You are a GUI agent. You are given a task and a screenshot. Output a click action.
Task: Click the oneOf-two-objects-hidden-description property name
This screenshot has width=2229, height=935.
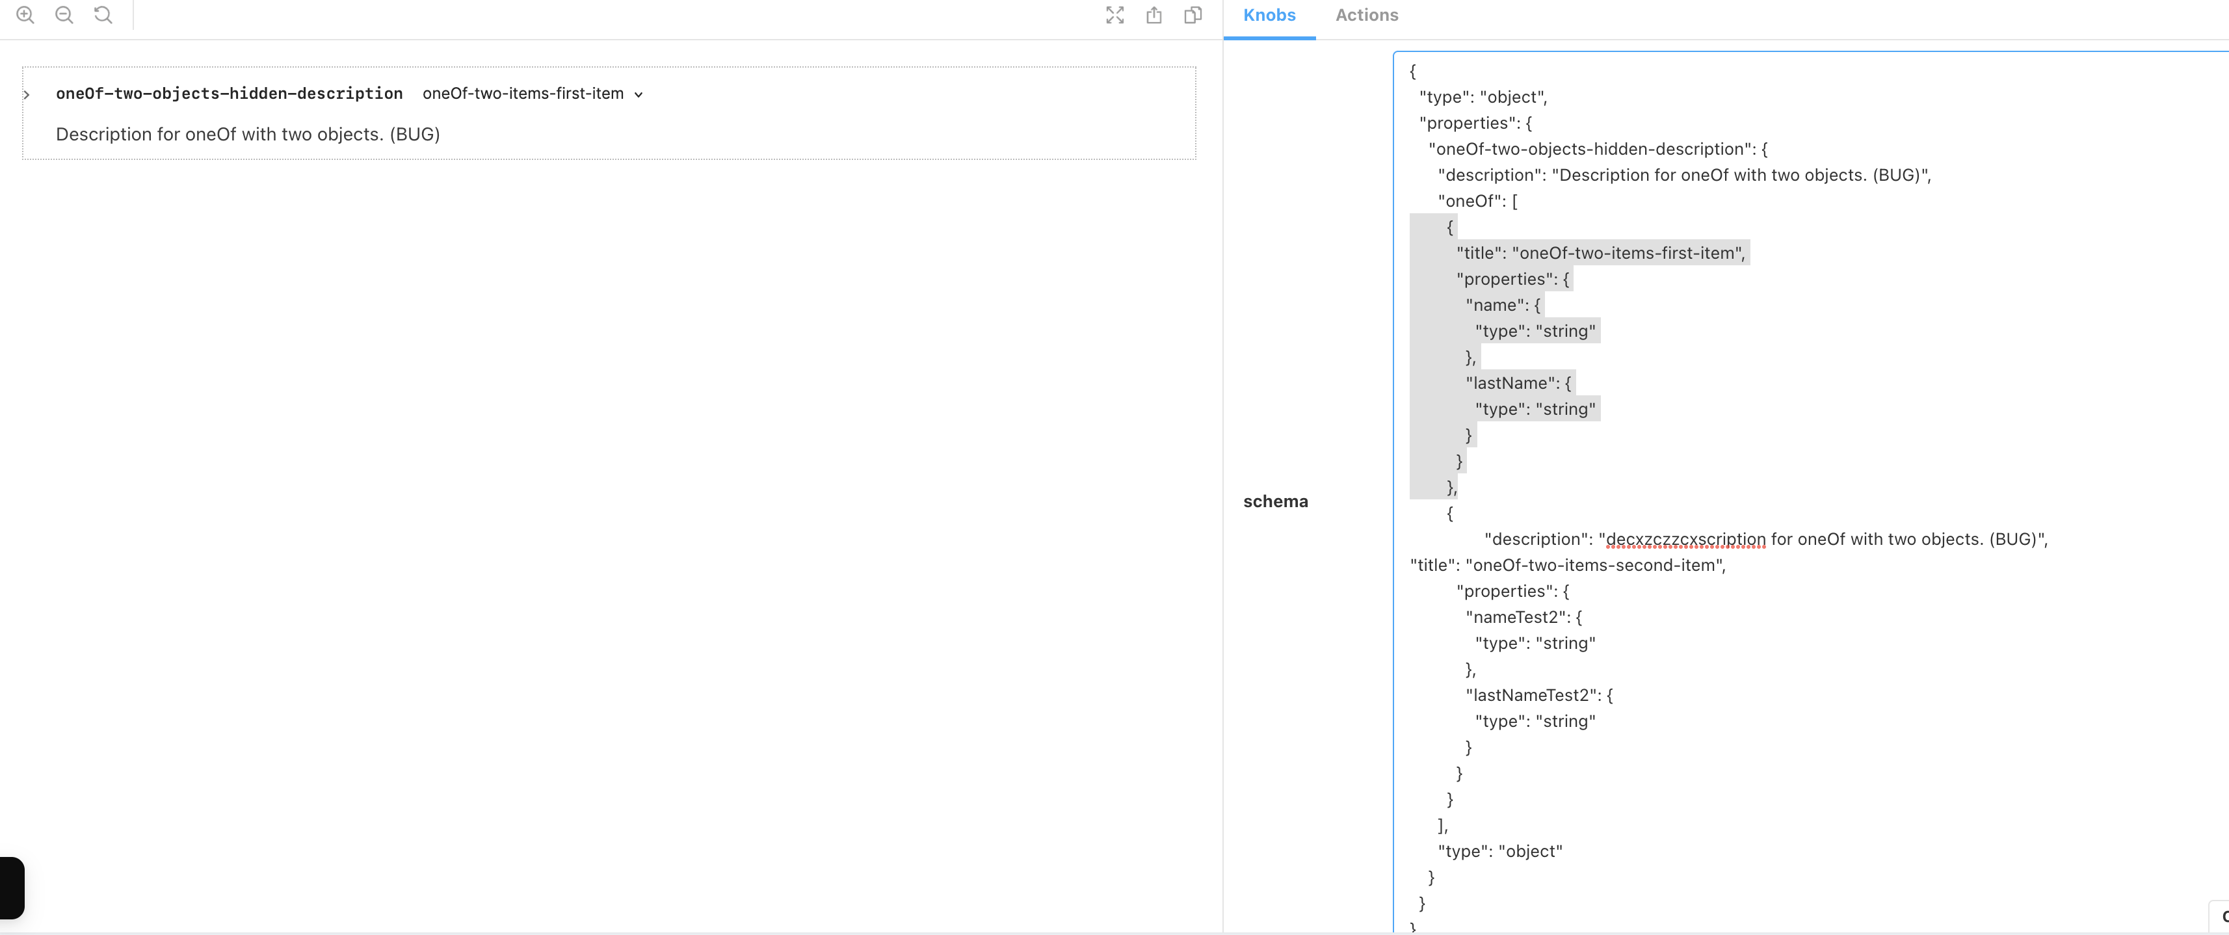230,94
